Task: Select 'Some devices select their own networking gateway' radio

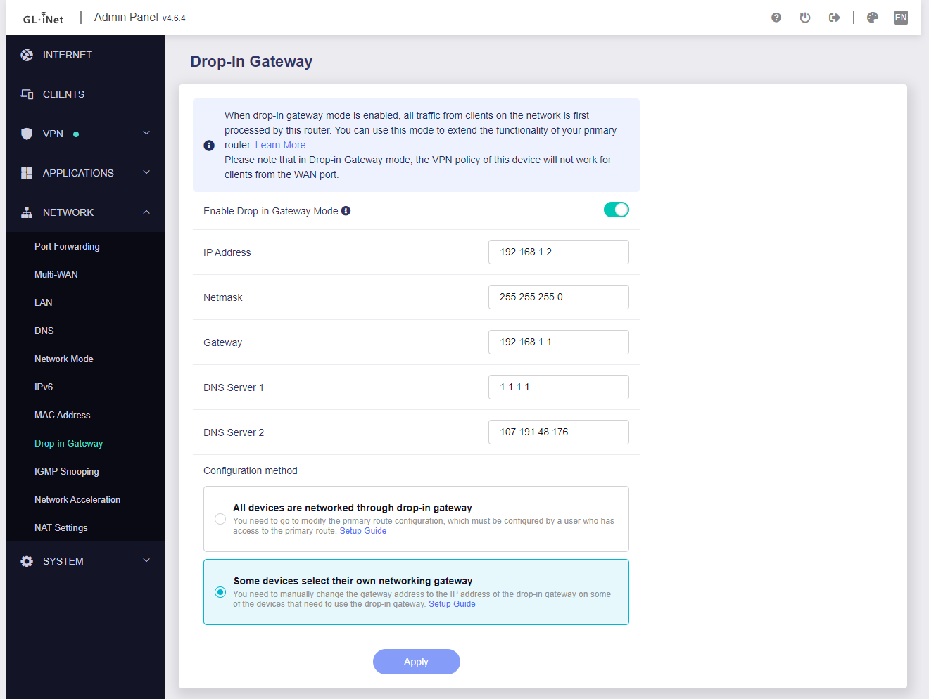Action: coord(220,592)
